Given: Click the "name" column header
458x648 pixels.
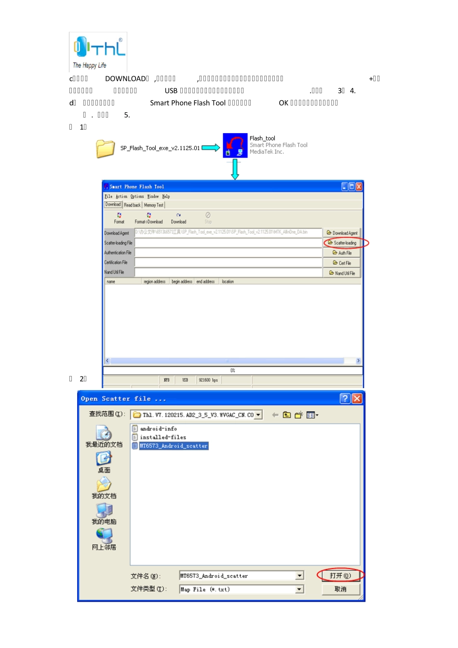Looking at the screenshot, I should coord(123,282).
